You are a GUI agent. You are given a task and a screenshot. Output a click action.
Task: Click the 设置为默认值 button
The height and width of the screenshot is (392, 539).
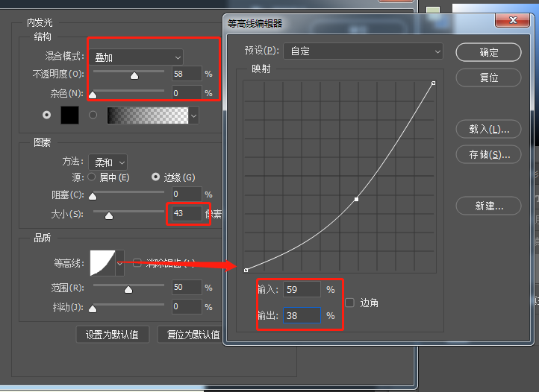click(113, 335)
